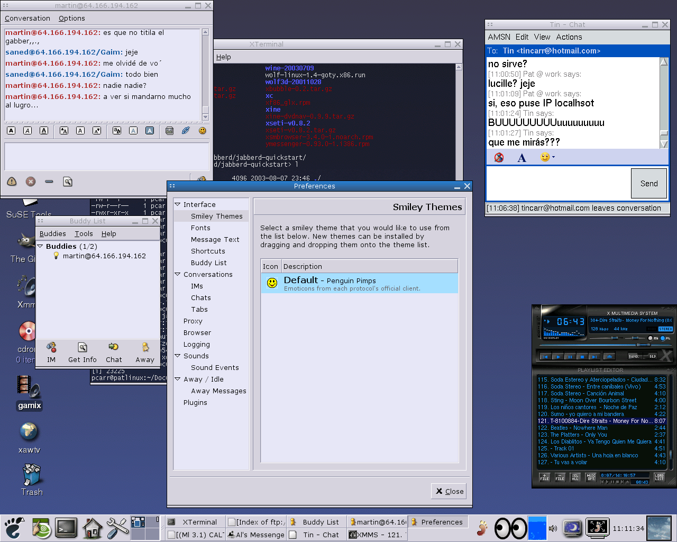Click the insert image icon in Gaim
Viewport: 677px width, 542px height.
(x=169, y=131)
